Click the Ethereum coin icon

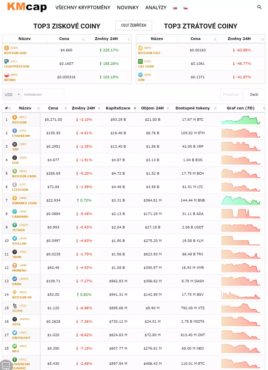click(15, 131)
